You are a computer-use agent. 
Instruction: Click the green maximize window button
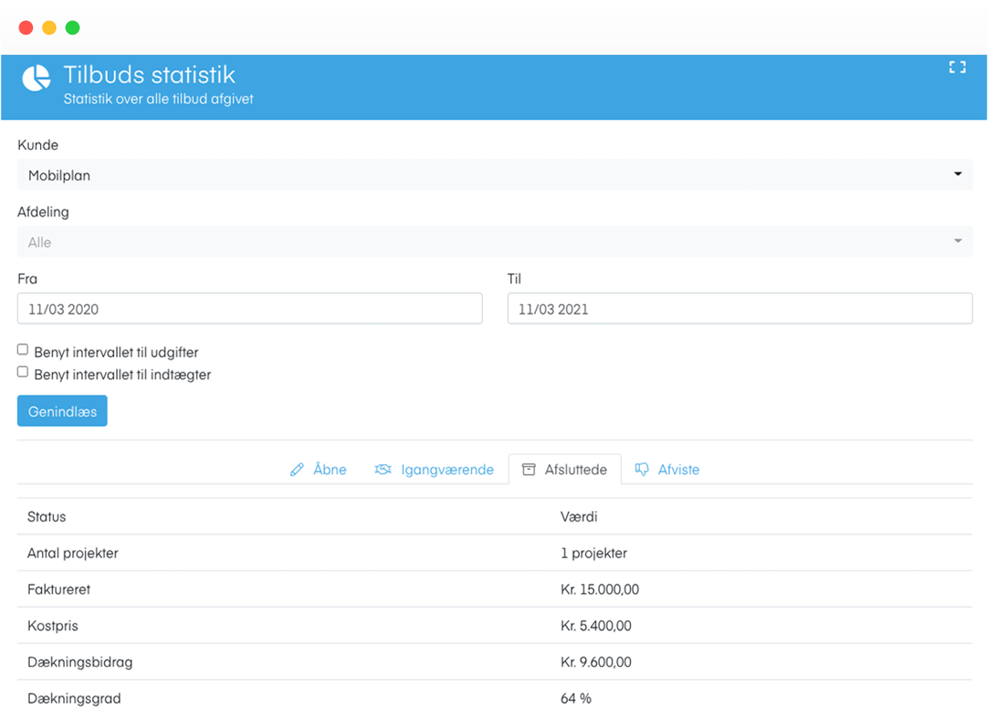(x=73, y=28)
